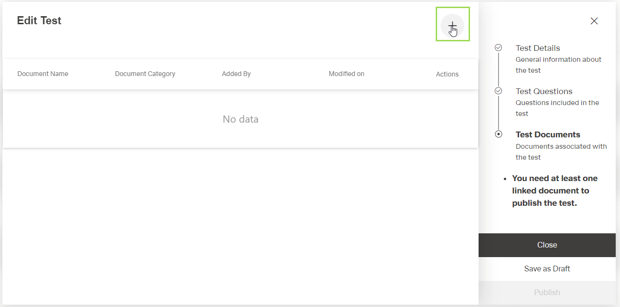Click the No data placeholder text
The image size is (620, 307).
(240, 119)
